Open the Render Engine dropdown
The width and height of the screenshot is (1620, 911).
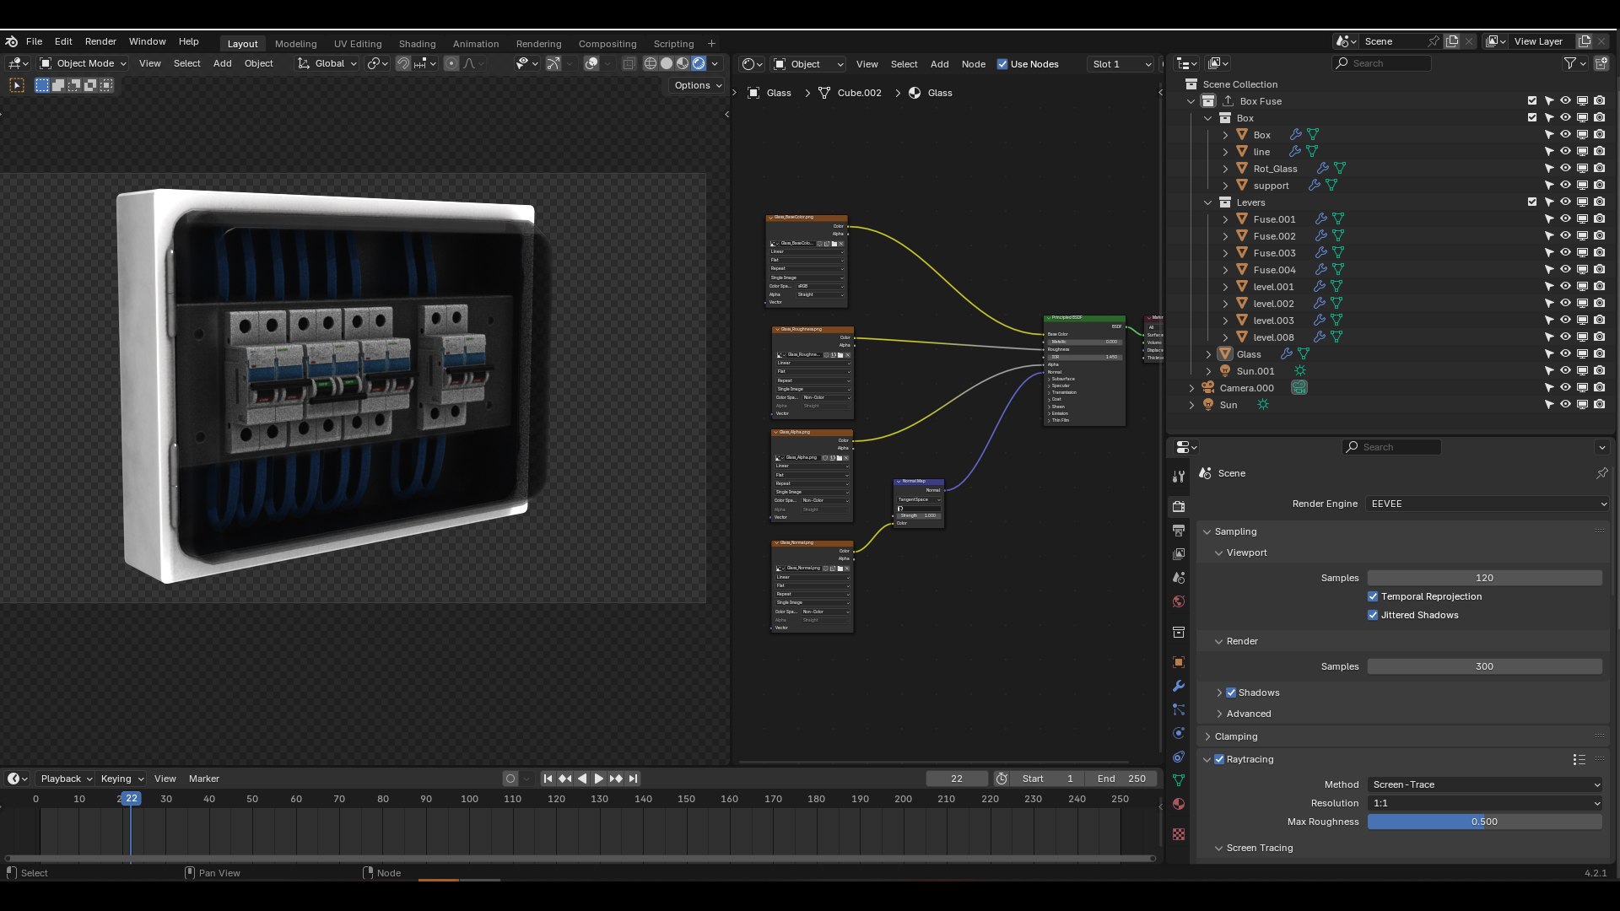1487,504
